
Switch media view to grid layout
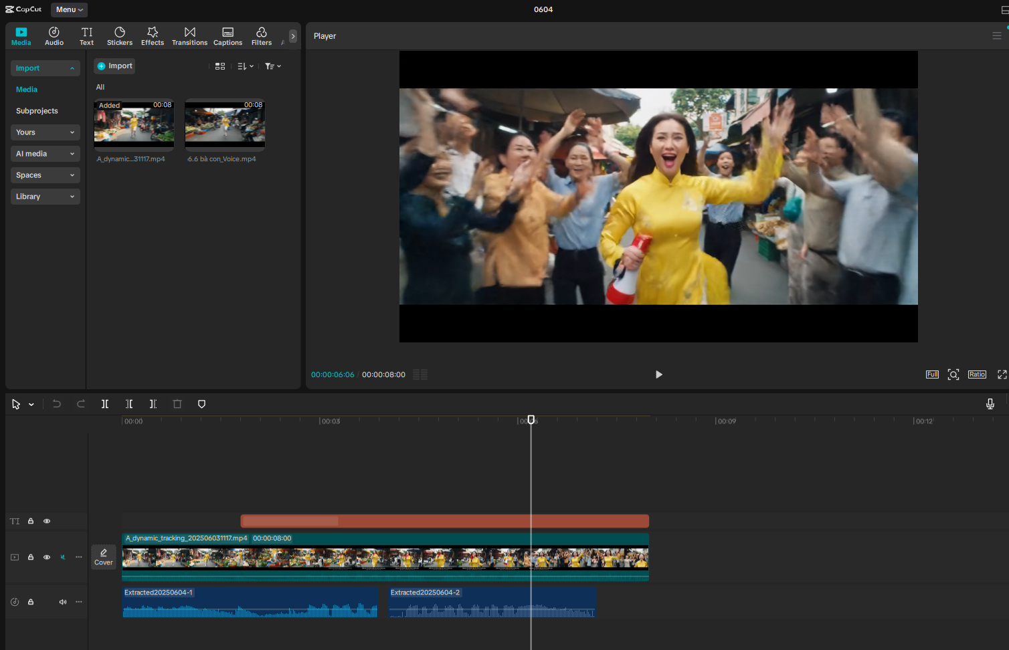220,66
